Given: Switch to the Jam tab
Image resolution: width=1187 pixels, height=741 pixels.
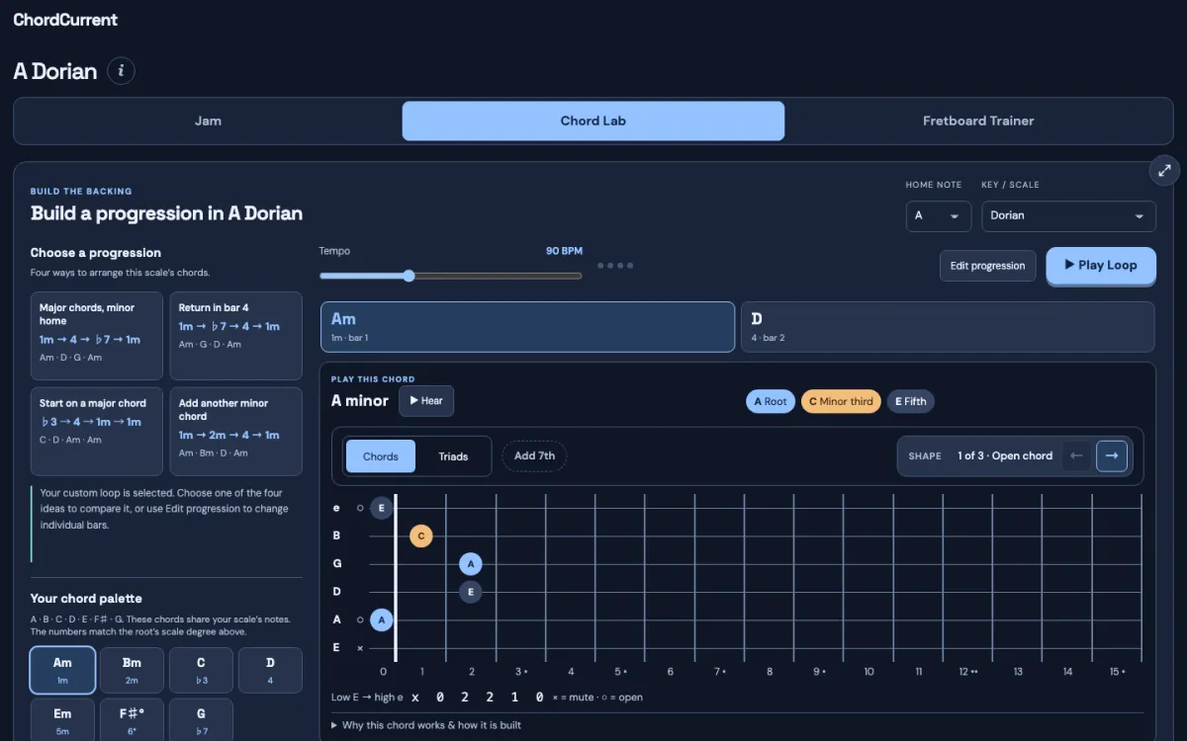Looking at the screenshot, I should [x=208, y=121].
